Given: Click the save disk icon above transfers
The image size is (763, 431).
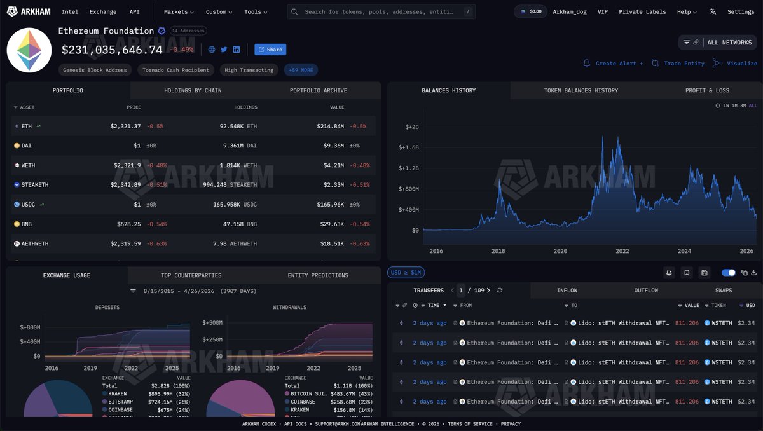Looking at the screenshot, I should coord(705,273).
